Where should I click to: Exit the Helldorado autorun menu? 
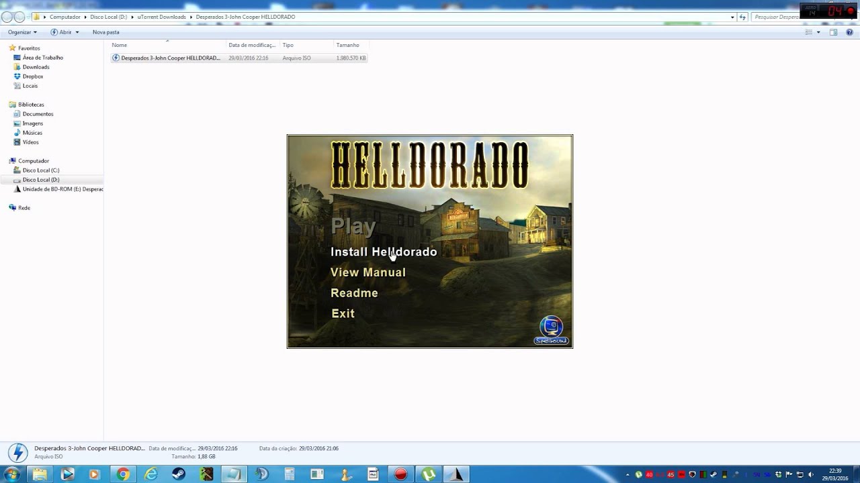tap(343, 313)
